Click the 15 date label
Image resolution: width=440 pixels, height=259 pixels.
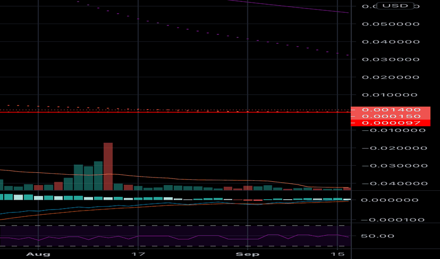pos(337,254)
